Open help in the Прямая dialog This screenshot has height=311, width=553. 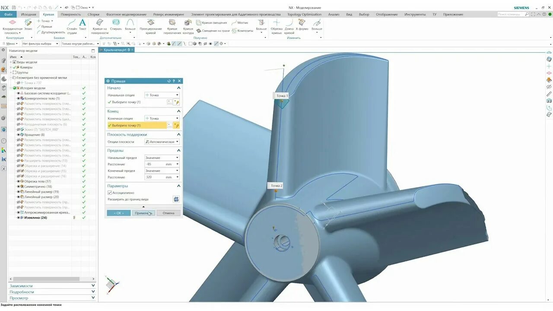tap(174, 81)
